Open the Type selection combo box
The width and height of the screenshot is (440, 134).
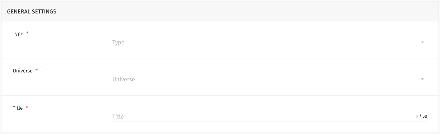[269, 42]
